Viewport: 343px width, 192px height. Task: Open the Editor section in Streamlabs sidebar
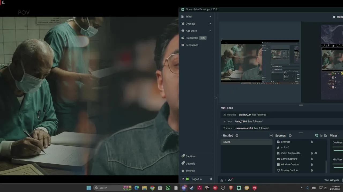[x=189, y=17]
